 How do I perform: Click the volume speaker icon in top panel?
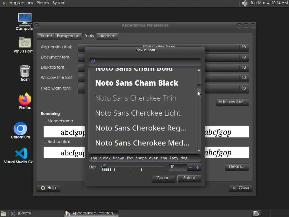(x=244, y=3)
